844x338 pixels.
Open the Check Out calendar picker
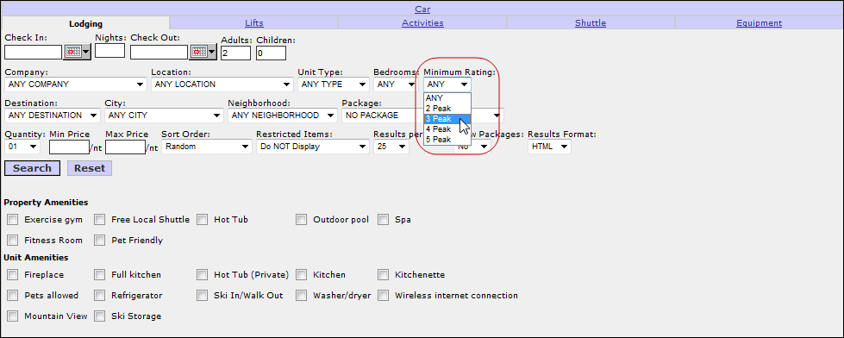(203, 52)
